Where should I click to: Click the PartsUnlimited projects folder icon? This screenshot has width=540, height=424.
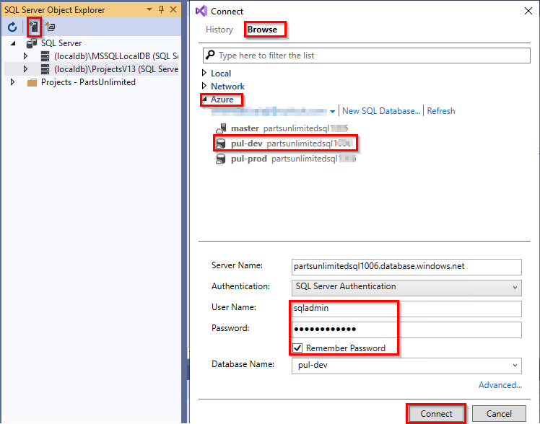32,82
